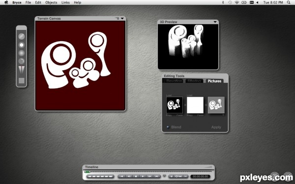This screenshot has width=295, height=184.
Task: Click the timeline dashed segment button
Action: [100, 176]
